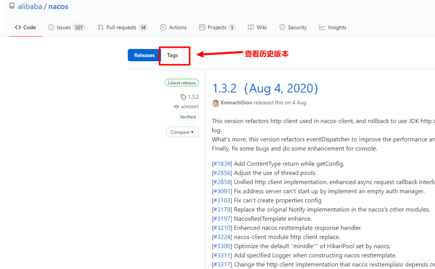Click the 327 issues counter badge
The height and width of the screenshot is (269, 435).
point(79,27)
